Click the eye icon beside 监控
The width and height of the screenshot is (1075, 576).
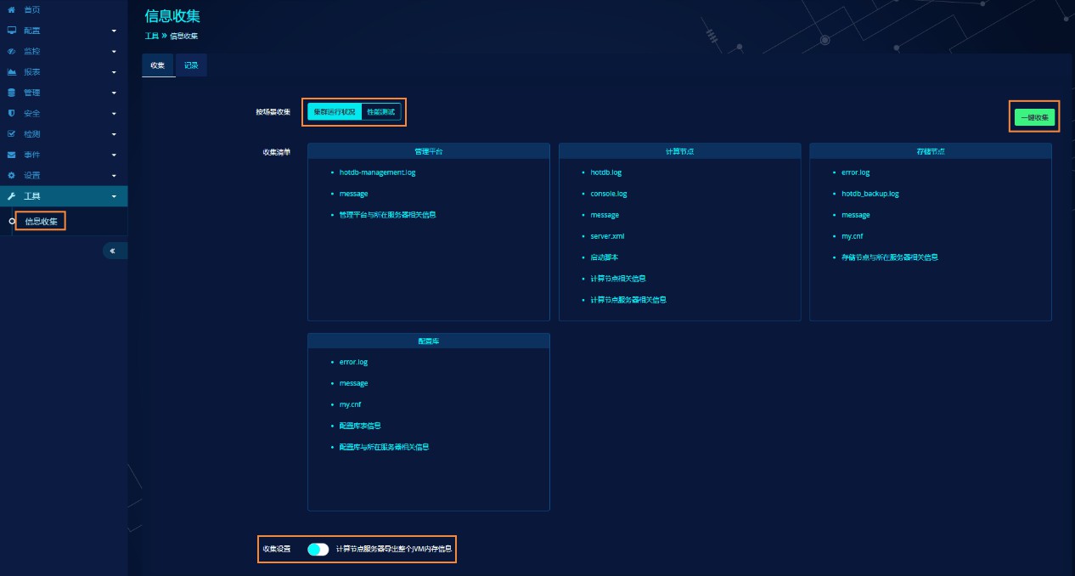pyautogui.click(x=11, y=51)
